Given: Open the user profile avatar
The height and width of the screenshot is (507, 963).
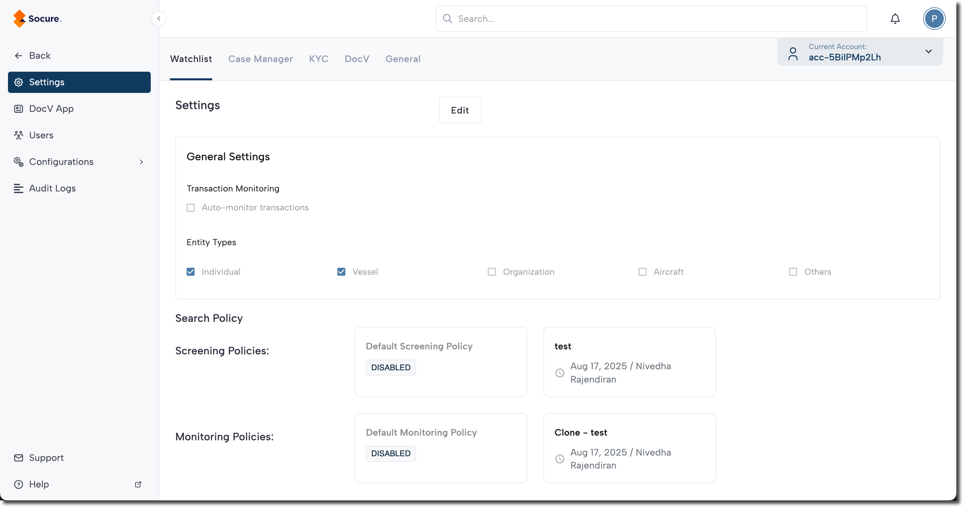Looking at the screenshot, I should [x=934, y=19].
